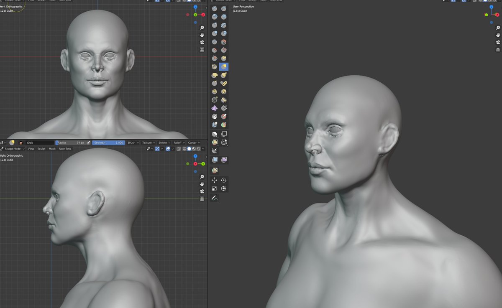Image resolution: width=502 pixels, height=308 pixels.
Task: Open overlays options arrow in Right Orthographic header
Action: [x=172, y=149]
